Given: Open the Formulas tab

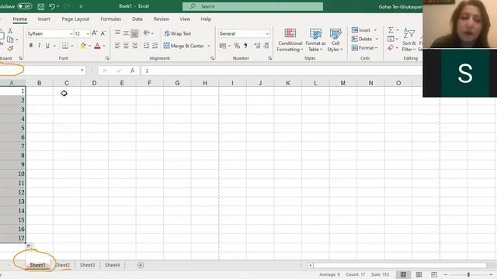Looking at the screenshot, I should point(110,19).
